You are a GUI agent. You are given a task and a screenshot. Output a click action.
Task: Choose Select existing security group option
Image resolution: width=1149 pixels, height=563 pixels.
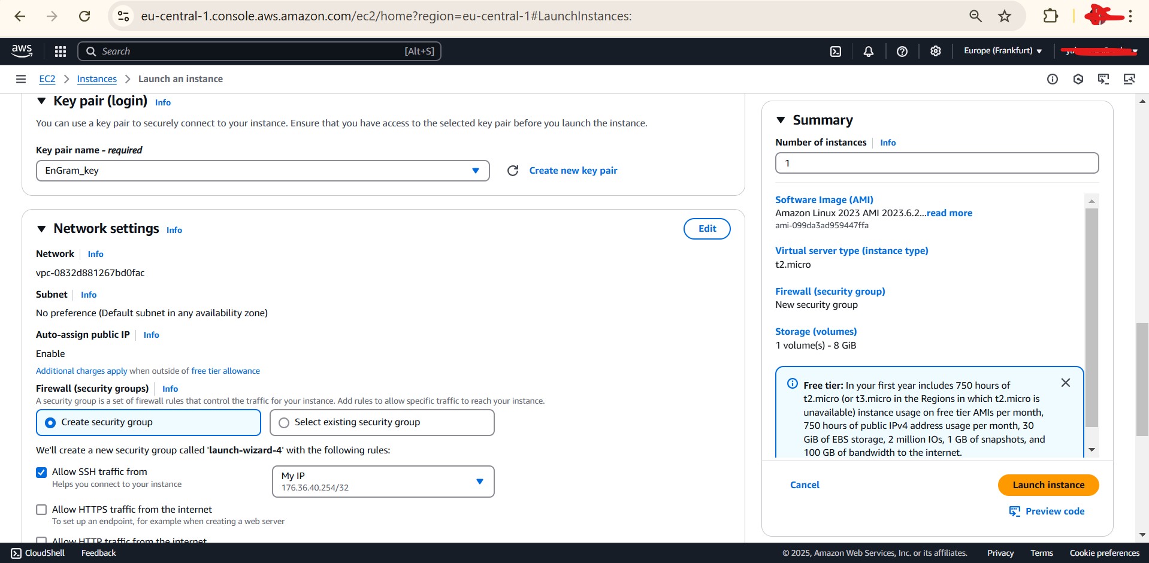284,423
